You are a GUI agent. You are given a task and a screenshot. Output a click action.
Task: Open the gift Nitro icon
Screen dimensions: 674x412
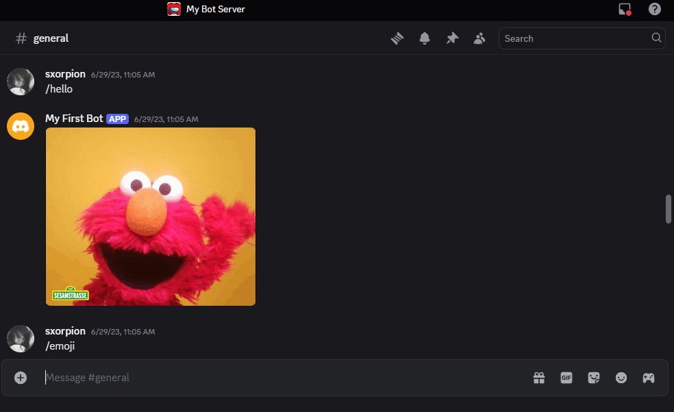pyautogui.click(x=539, y=378)
